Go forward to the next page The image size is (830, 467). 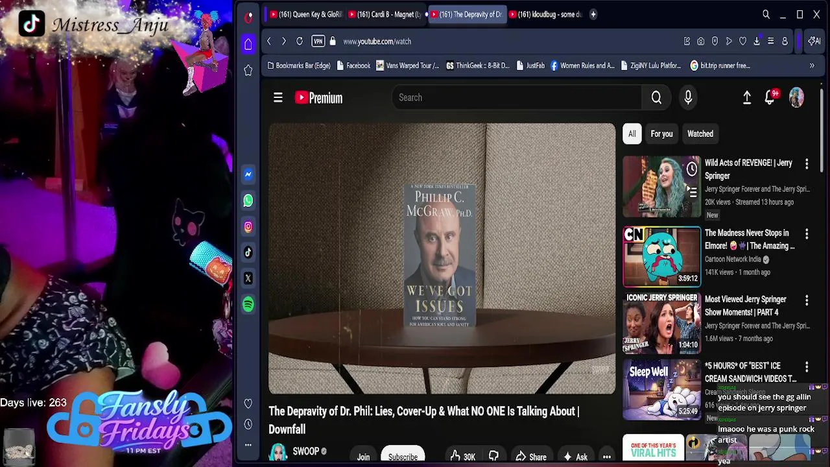(x=284, y=42)
